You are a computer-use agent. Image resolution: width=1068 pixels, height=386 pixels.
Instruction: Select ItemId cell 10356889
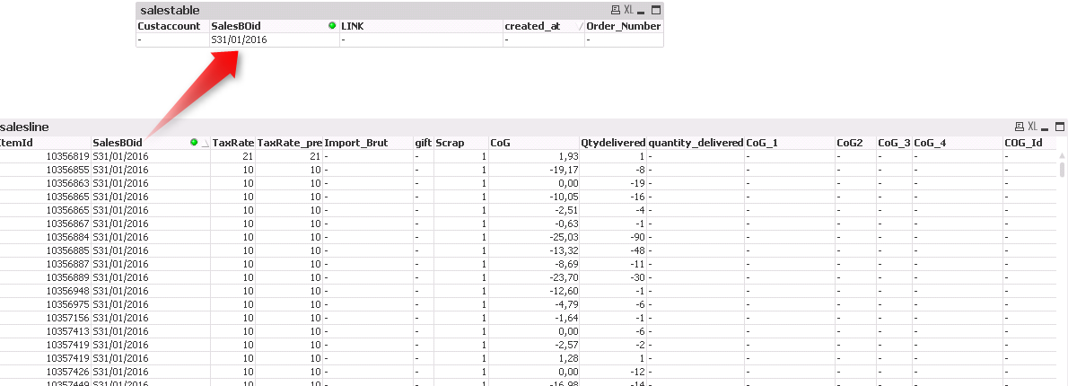pos(67,277)
